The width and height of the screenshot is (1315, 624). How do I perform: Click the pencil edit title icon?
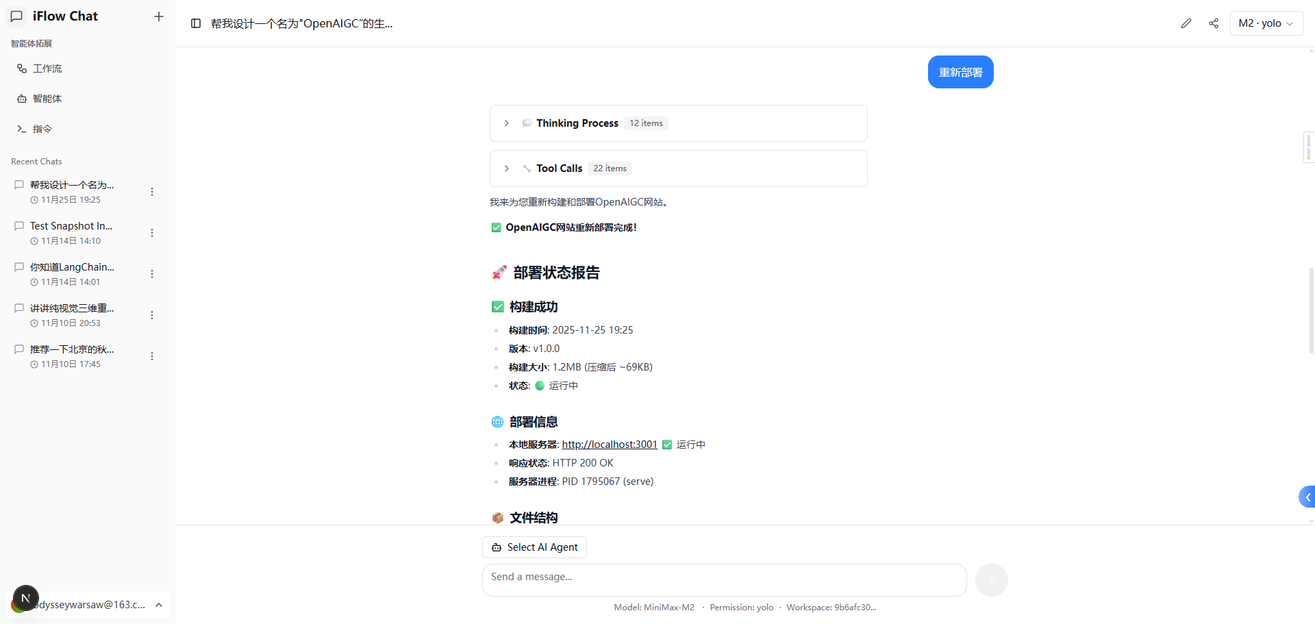(1186, 23)
